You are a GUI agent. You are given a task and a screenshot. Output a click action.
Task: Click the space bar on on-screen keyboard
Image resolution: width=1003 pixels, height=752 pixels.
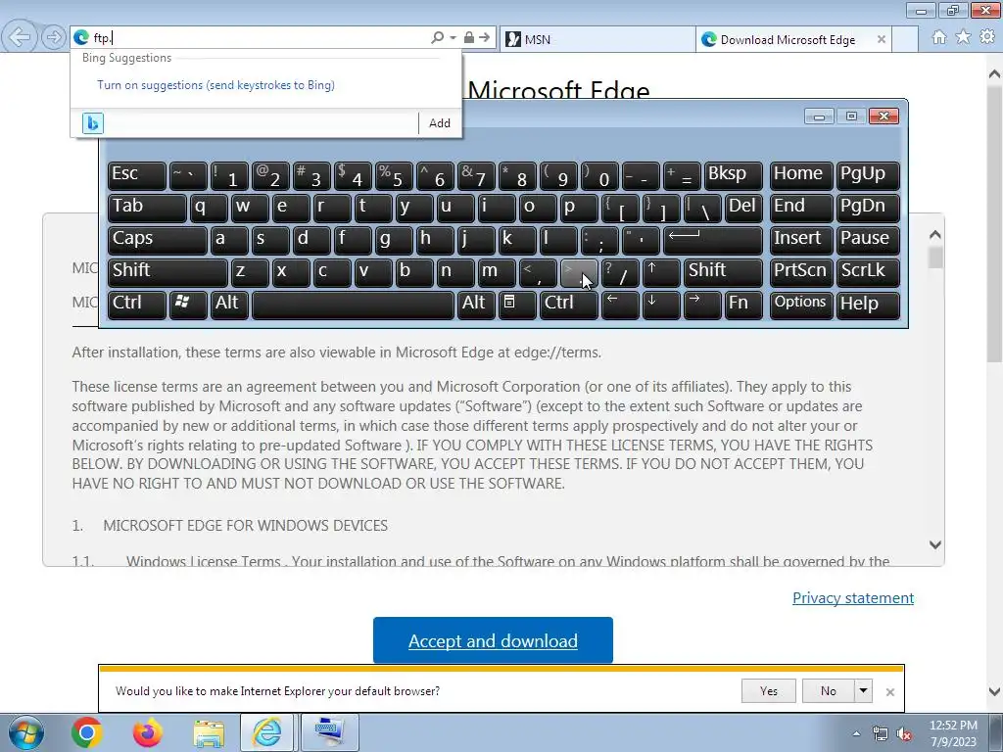353,305
